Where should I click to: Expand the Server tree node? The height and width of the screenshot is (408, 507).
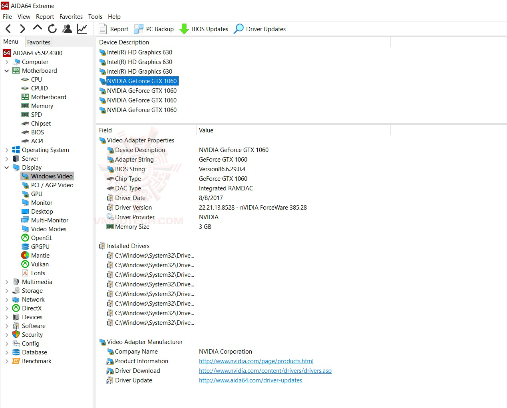[x=7, y=159]
